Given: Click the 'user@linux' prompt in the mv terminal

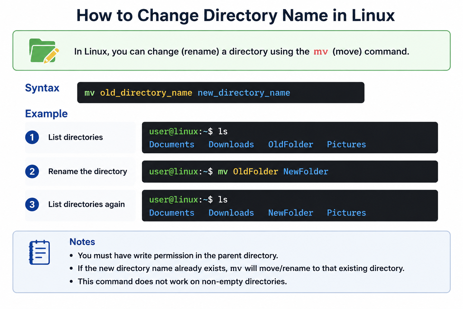Looking at the screenshot, I should [x=174, y=172].
